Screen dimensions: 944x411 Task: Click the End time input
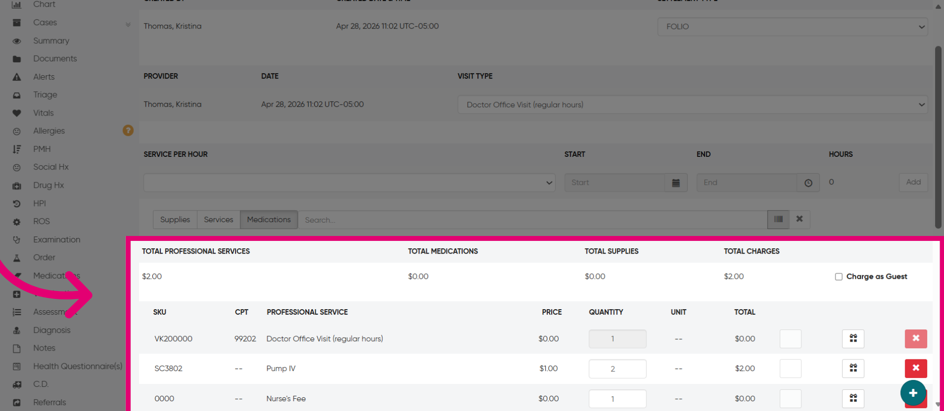click(x=747, y=183)
